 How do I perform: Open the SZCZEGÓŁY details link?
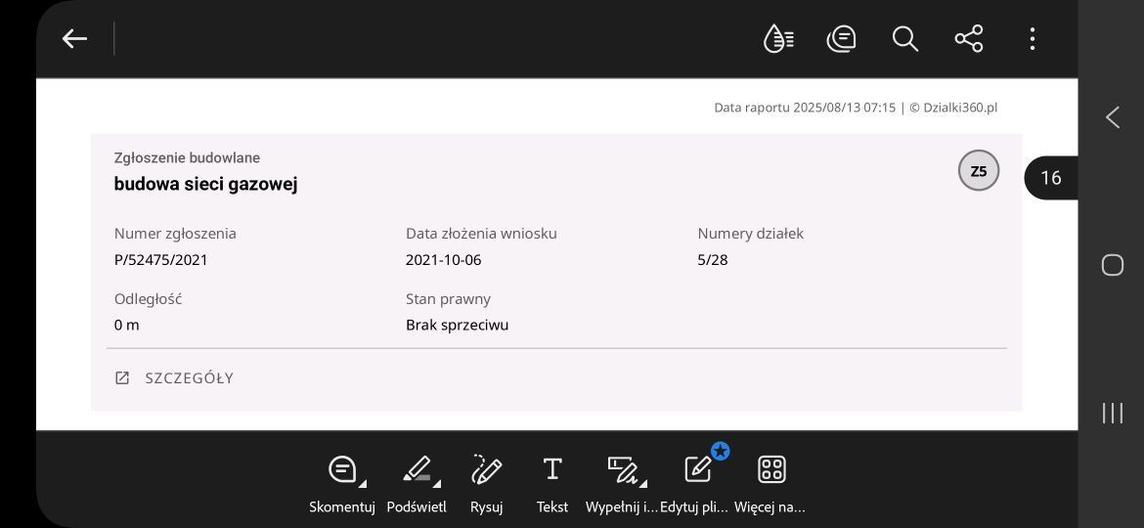(174, 377)
